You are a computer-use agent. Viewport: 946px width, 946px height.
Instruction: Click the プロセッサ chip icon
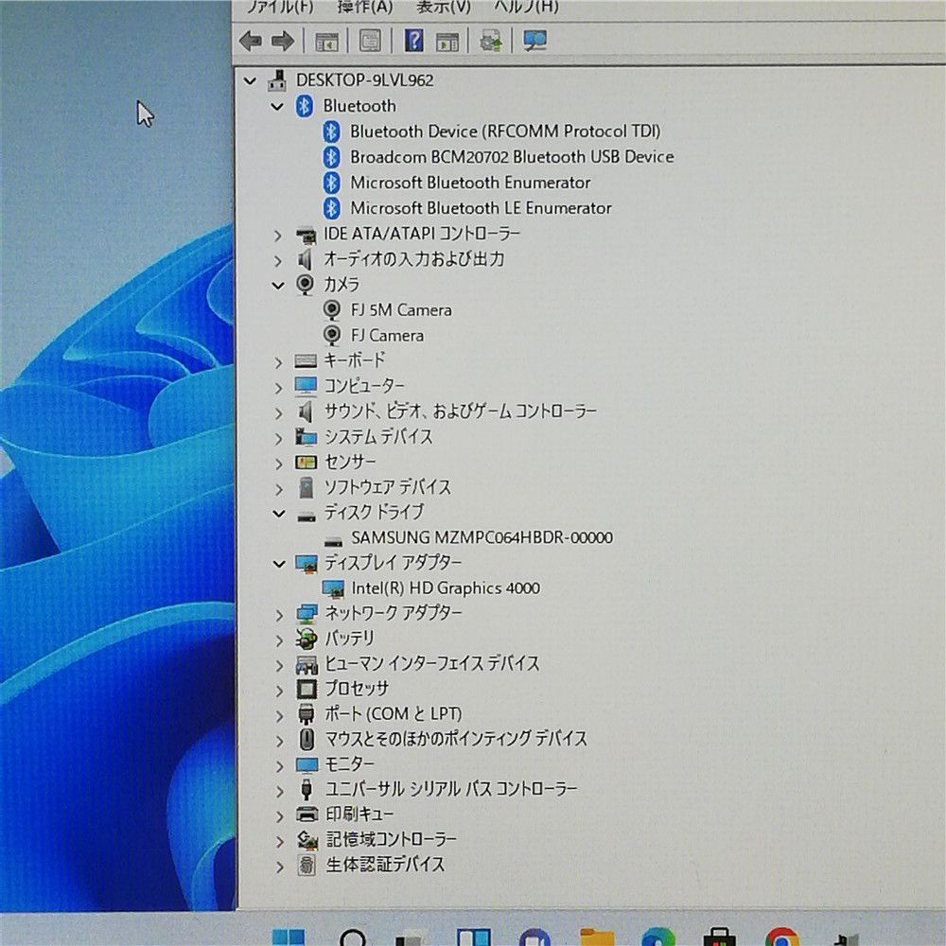pos(307,689)
